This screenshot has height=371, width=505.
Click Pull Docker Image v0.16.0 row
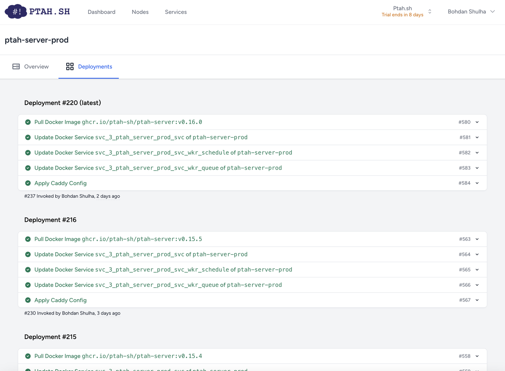click(252, 122)
